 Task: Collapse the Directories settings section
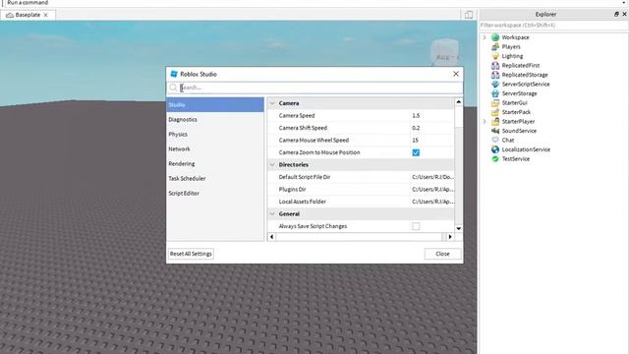pyautogui.click(x=272, y=165)
